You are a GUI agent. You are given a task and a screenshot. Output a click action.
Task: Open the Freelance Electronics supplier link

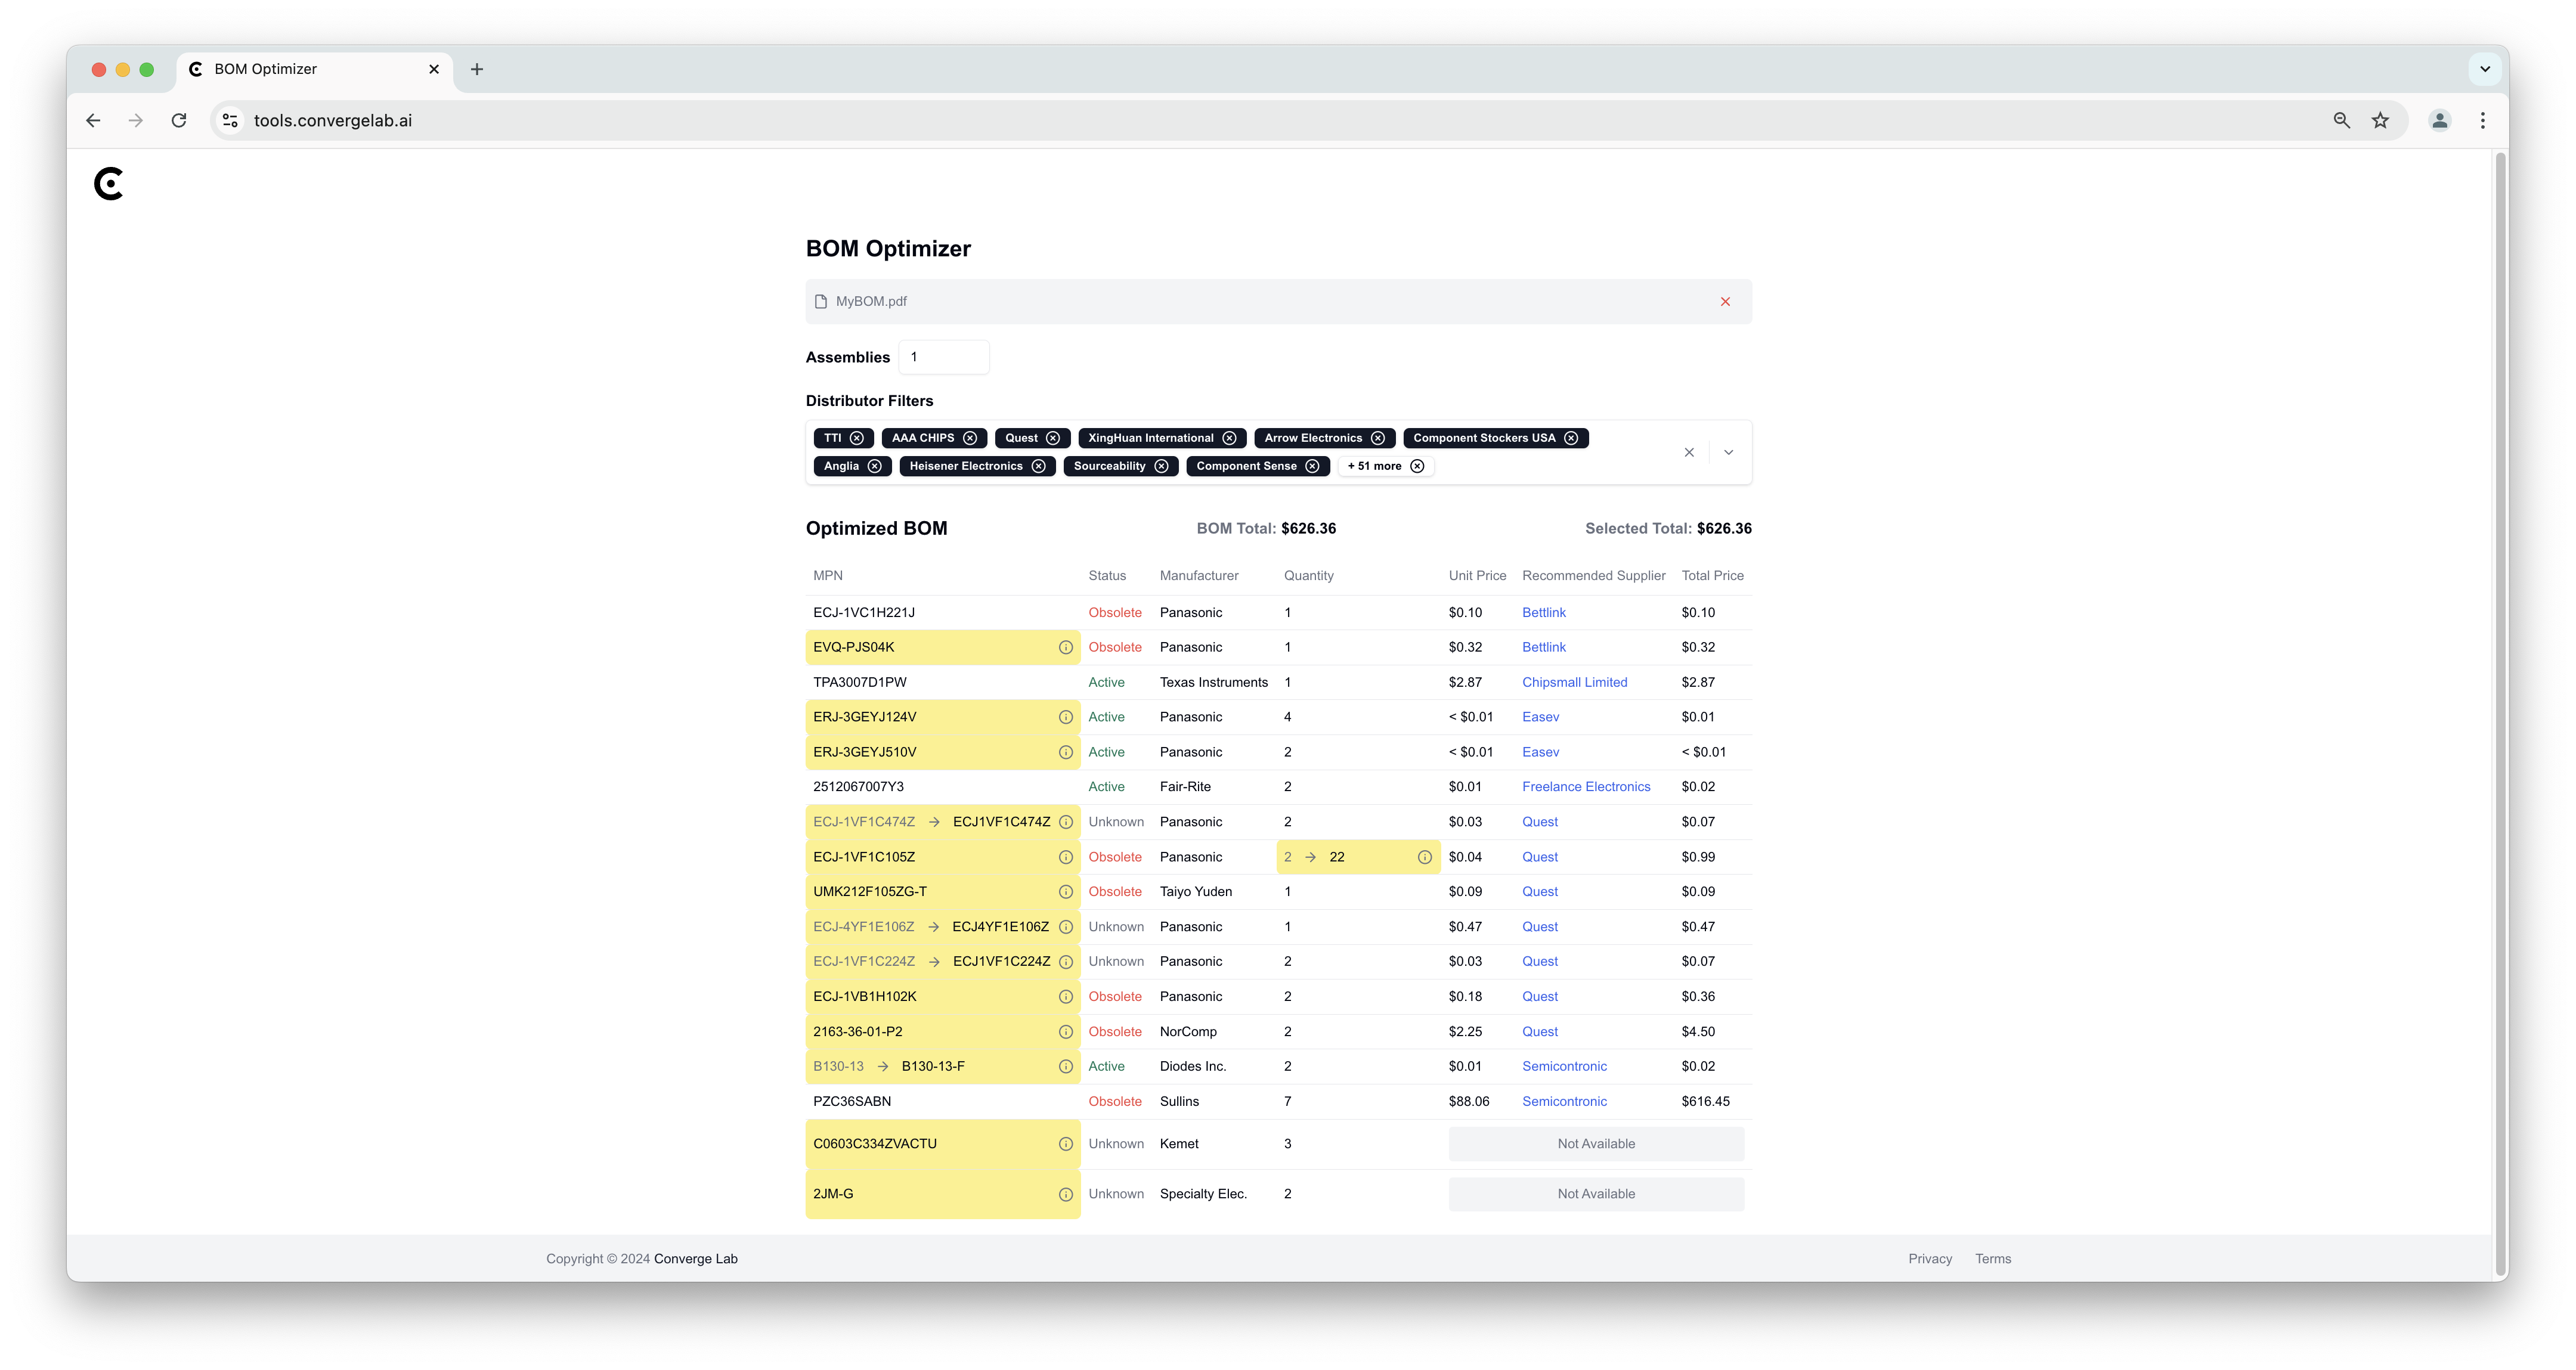pyautogui.click(x=1586, y=787)
